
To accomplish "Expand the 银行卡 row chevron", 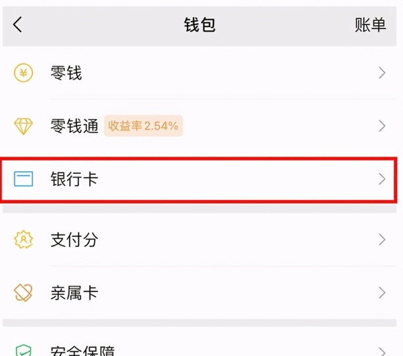I will (382, 178).
